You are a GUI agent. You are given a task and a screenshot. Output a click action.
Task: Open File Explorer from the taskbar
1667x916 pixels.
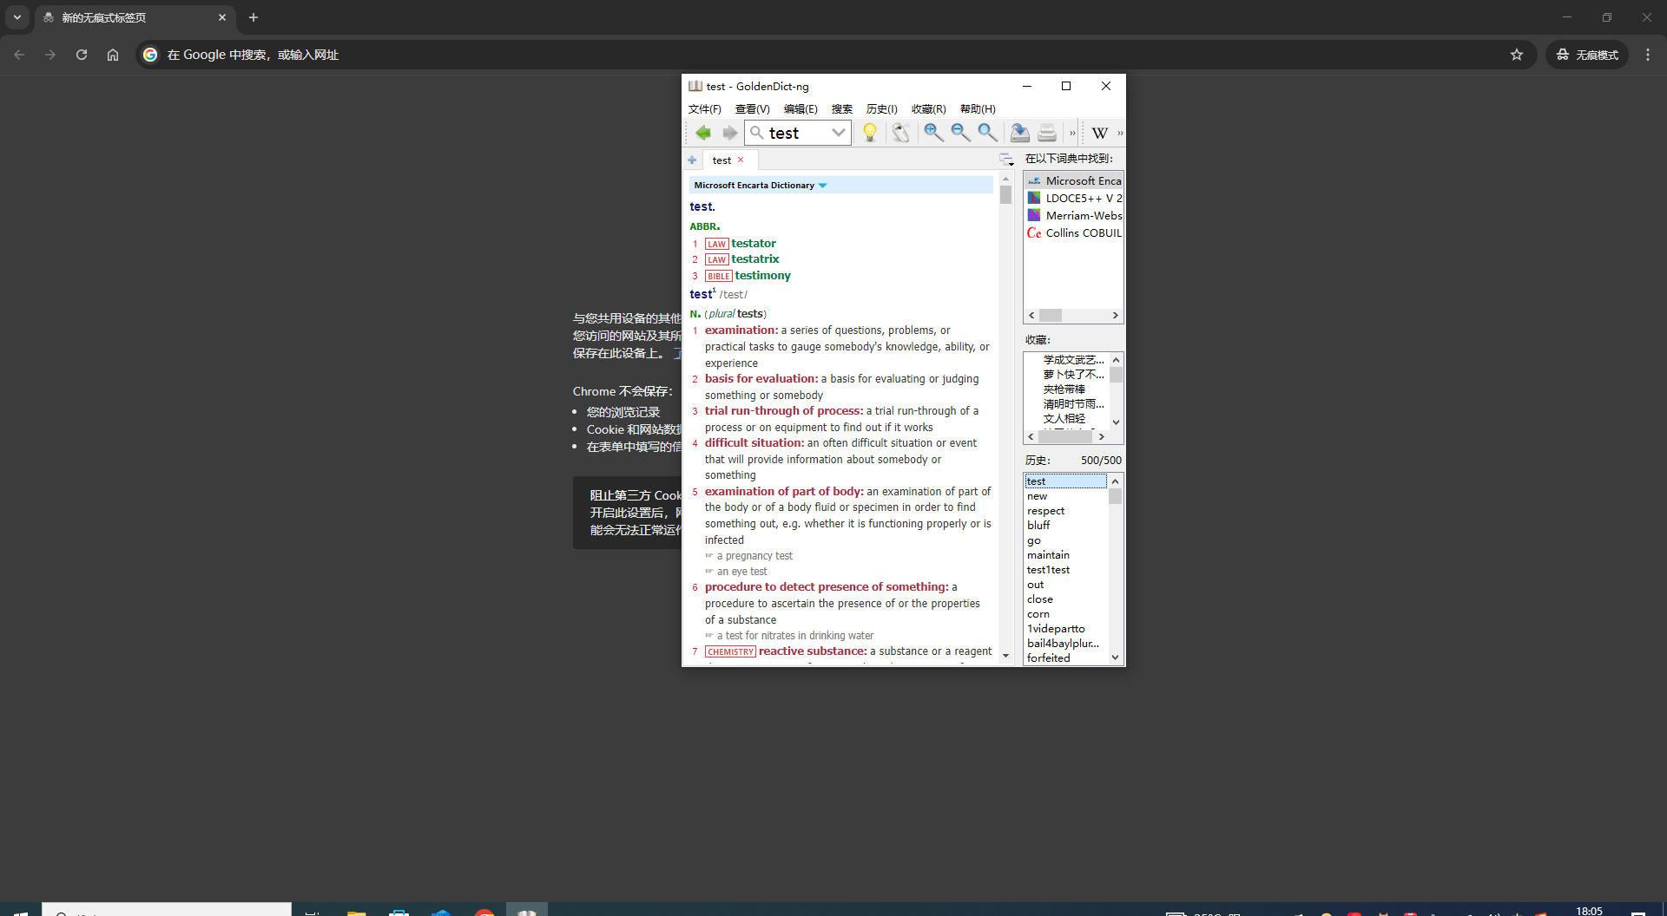356,911
